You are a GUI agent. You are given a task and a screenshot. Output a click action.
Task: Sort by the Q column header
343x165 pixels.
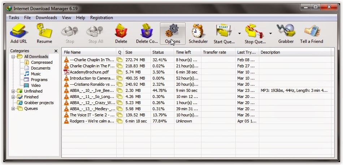pos(120,52)
